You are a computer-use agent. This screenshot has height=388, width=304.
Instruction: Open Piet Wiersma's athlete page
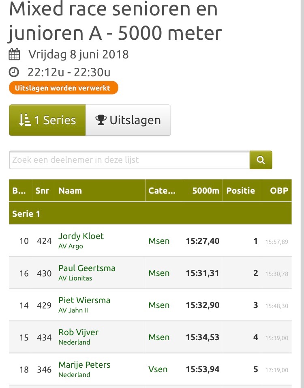point(84,300)
